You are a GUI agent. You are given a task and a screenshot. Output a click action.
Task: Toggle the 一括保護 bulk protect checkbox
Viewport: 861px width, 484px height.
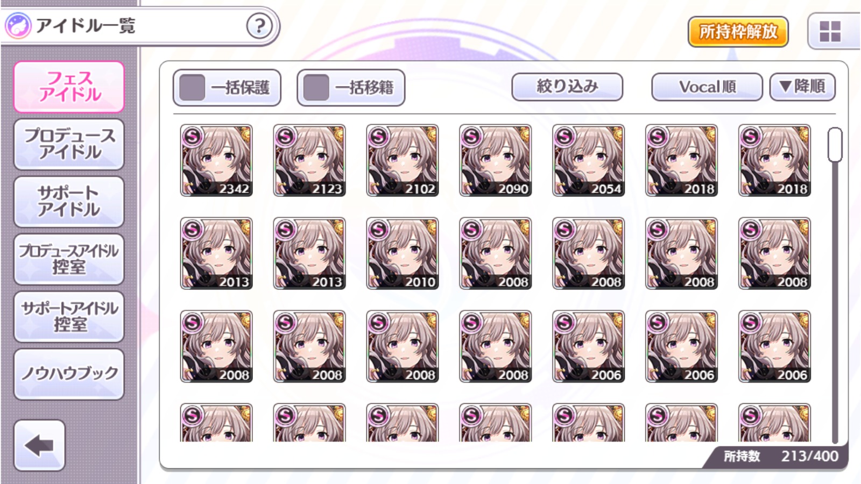(x=192, y=88)
